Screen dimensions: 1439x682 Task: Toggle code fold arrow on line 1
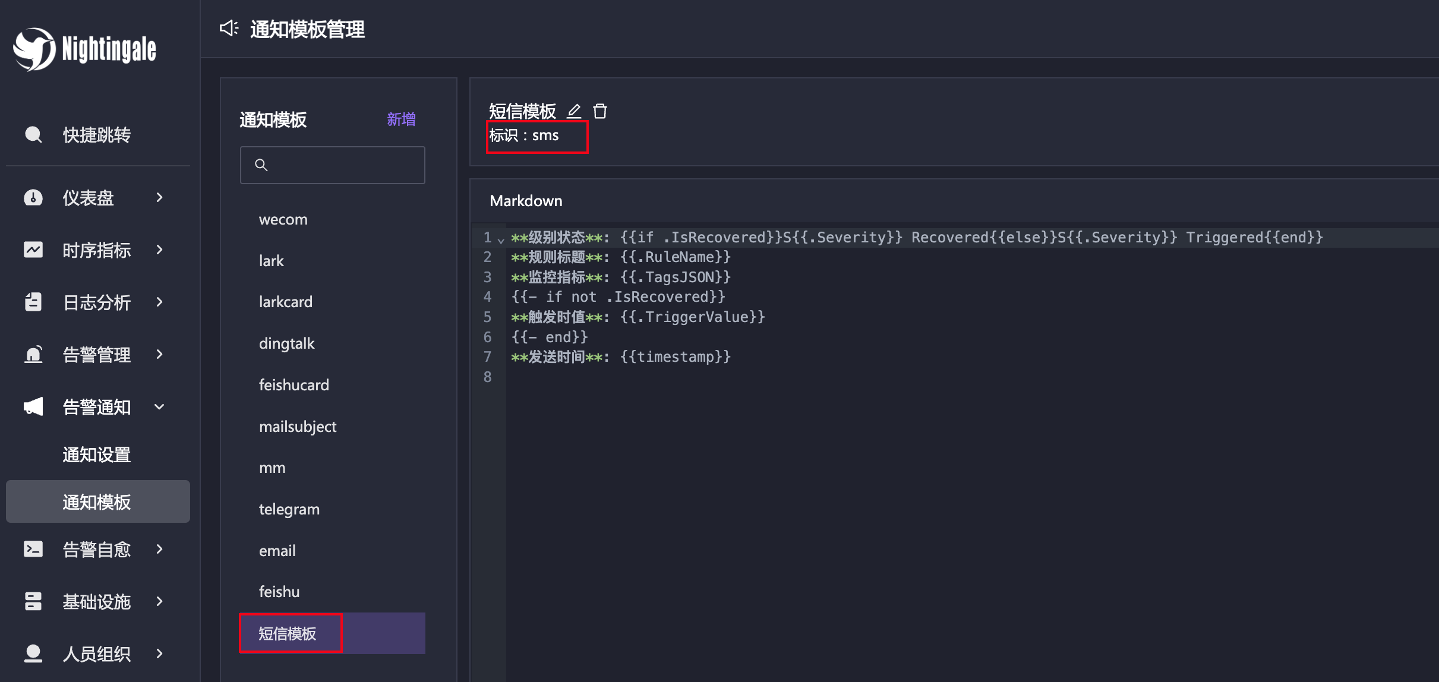click(x=501, y=240)
